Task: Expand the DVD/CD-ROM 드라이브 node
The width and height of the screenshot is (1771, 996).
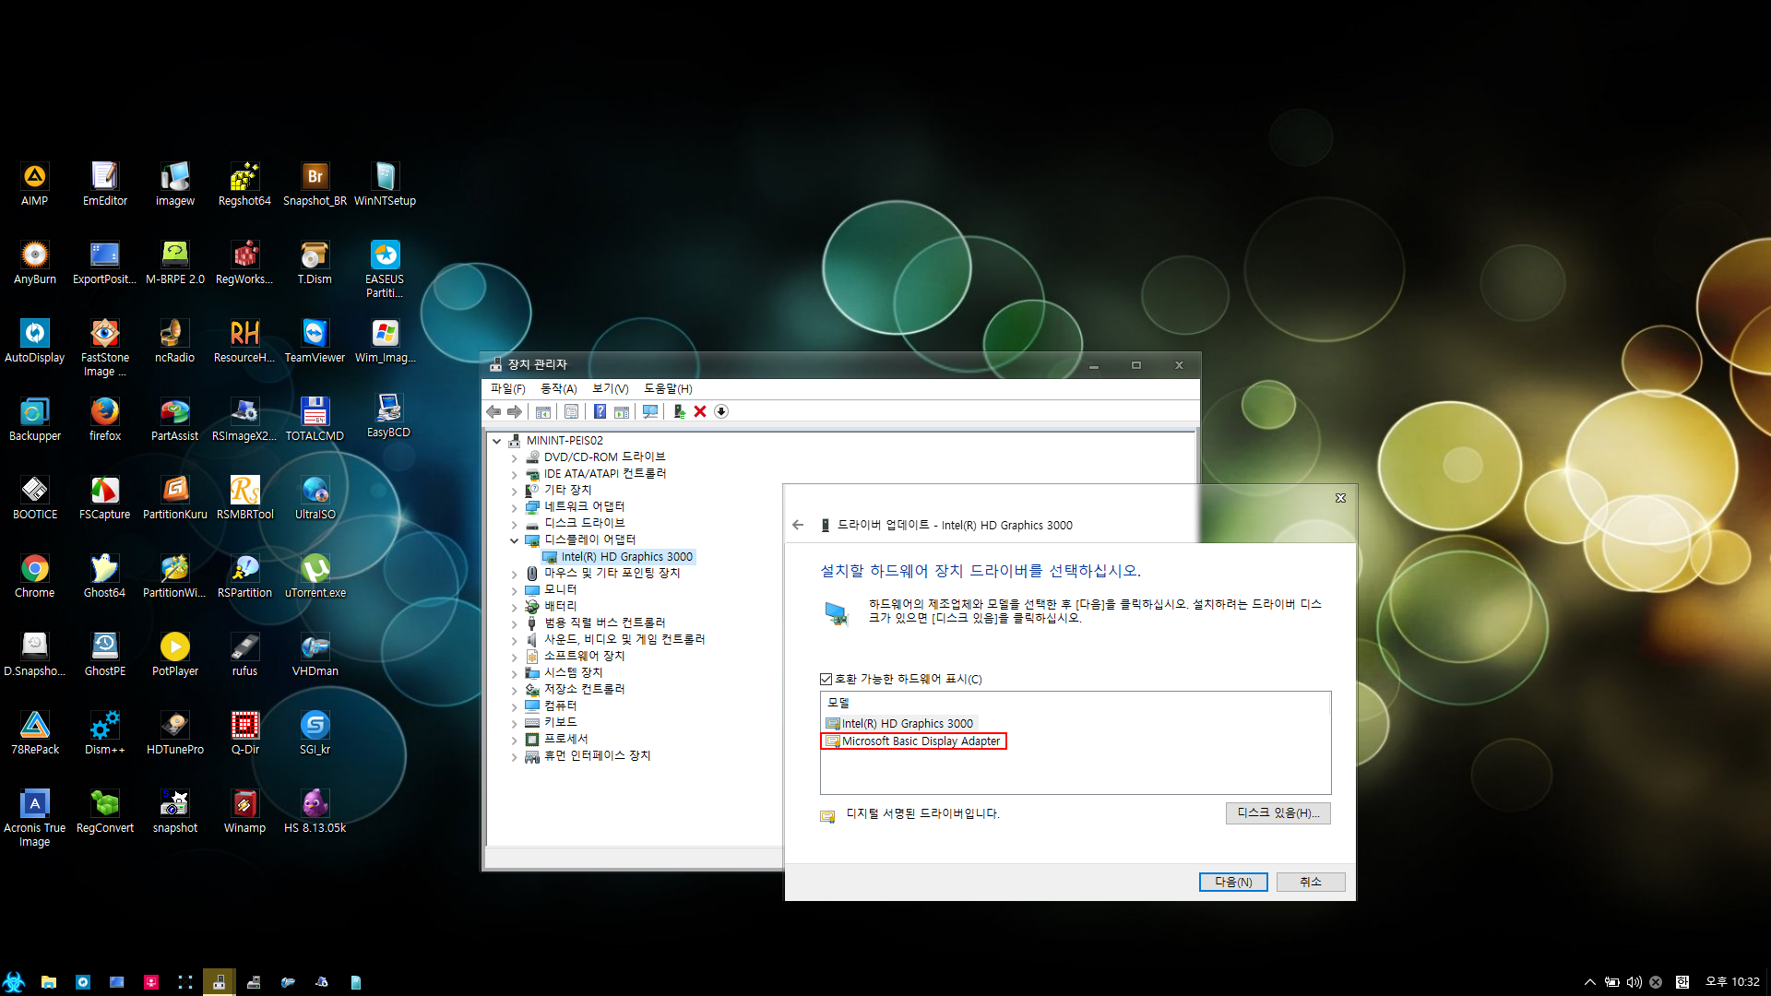Action: 515,457
